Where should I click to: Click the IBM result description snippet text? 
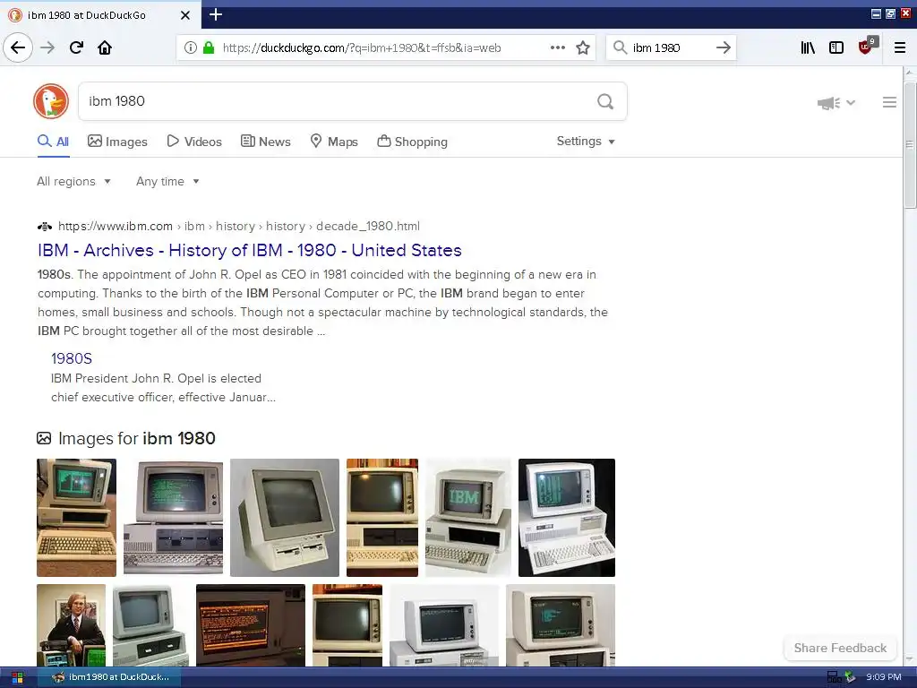(322, 303)
